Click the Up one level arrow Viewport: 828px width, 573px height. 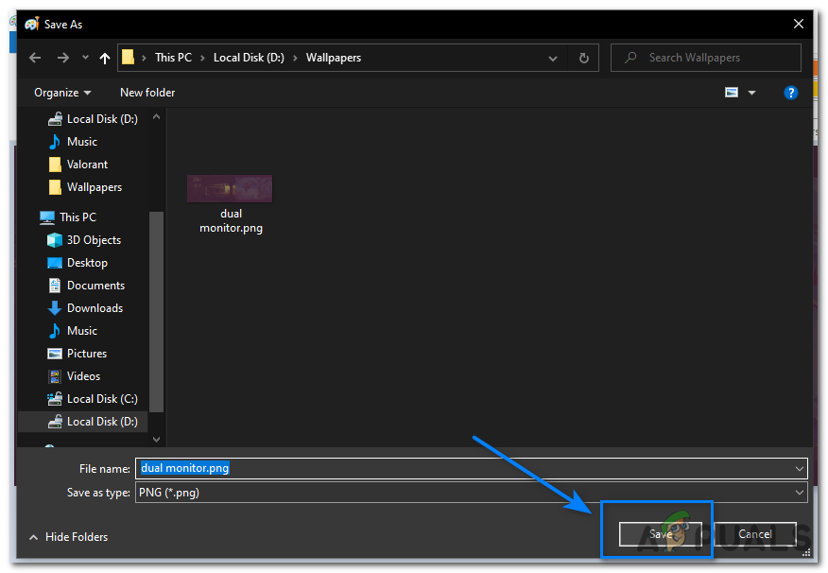[x=105, y=58]
